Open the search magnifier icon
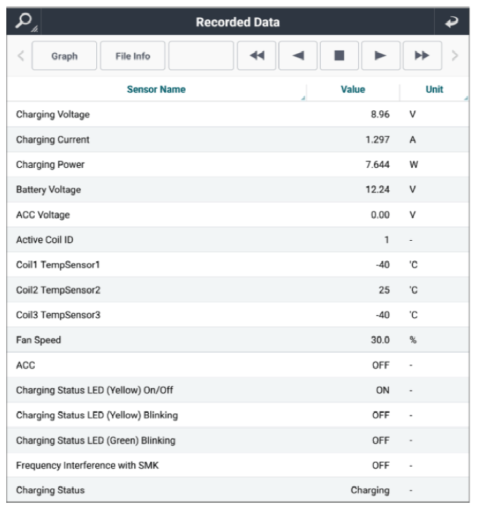The height and width of the screenshot is (509, 477). (24, 21)
